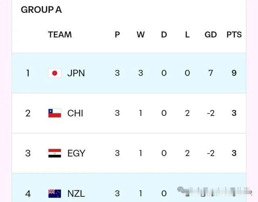Click Japan's goal difference value 7
This screenshot has width=258, height=202.
pyautogui.click(x=210, y=73)
